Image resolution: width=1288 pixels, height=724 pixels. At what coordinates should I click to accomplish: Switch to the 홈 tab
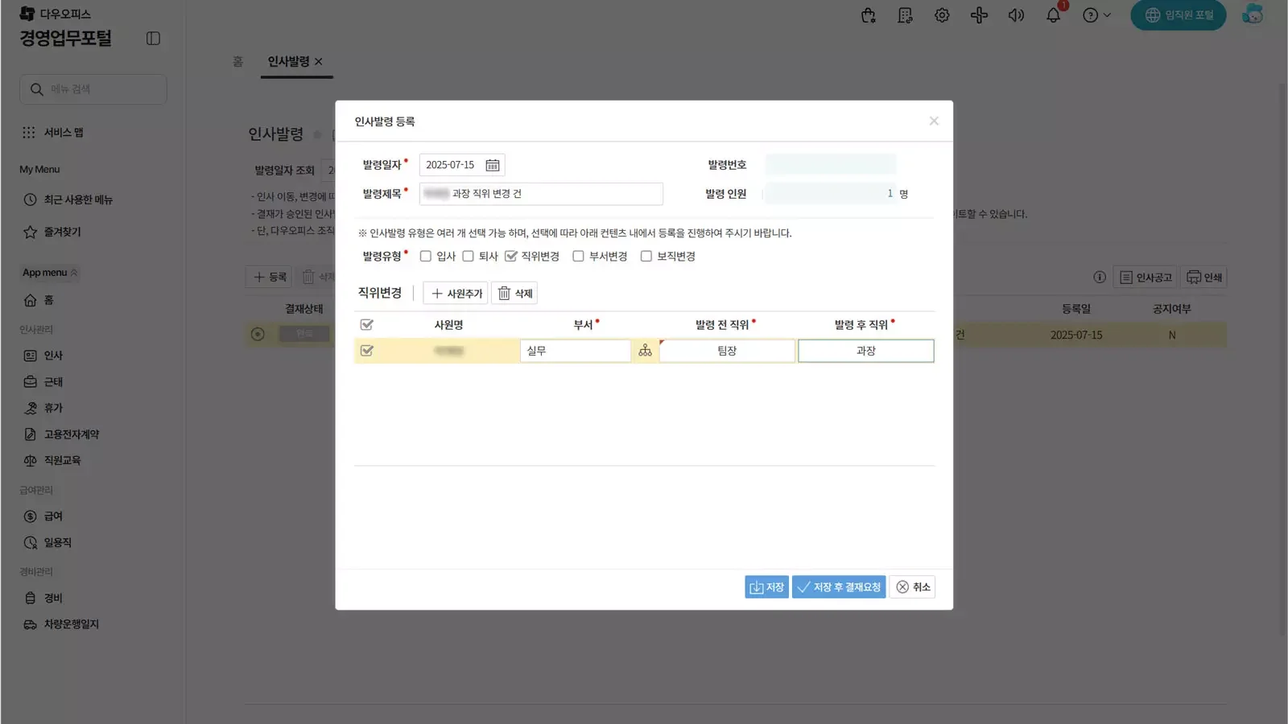point(237,61)
